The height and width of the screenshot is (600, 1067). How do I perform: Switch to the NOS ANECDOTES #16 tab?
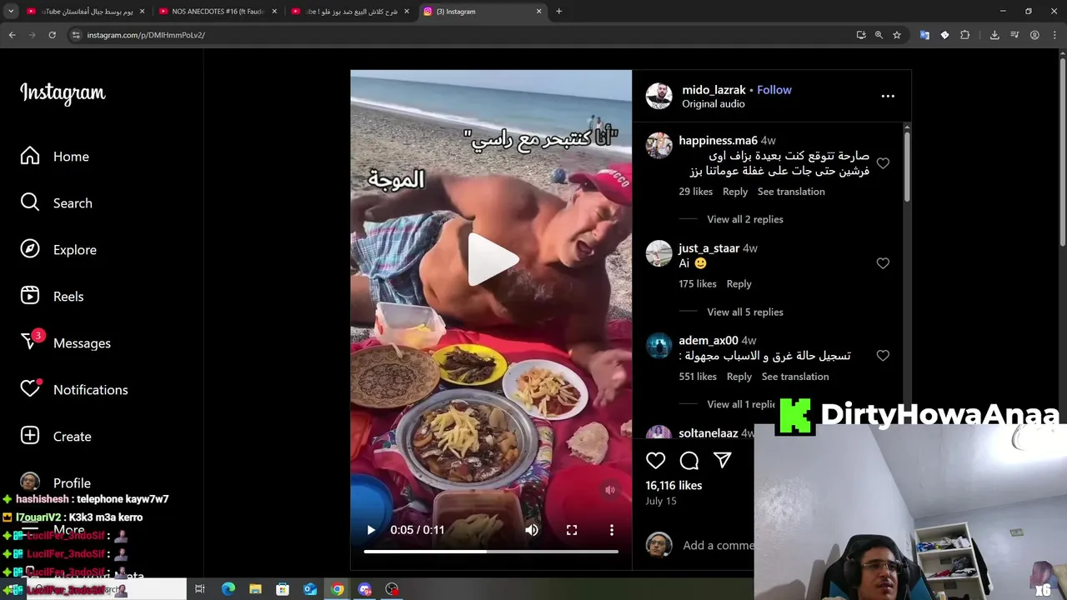pos(217,12)
